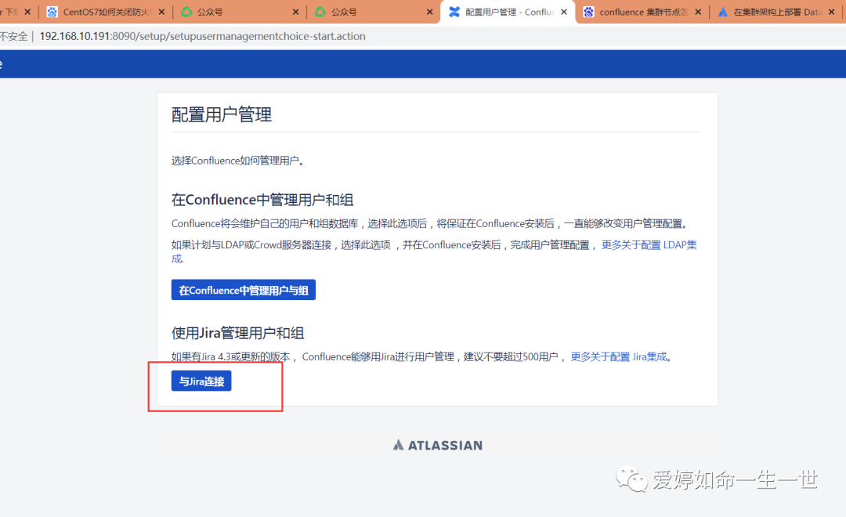
Task: Click the green favicon on second 公众号 tab
Action: (320, 12)
